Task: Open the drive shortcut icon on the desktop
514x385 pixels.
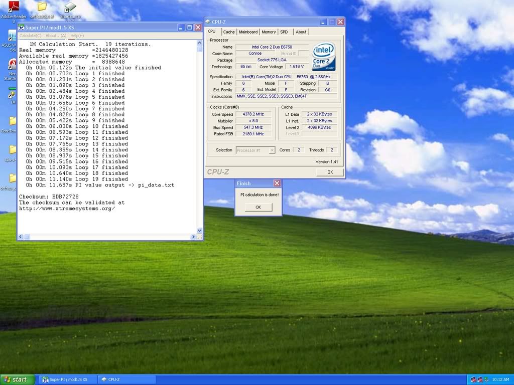Action: [x=71, y=7]
